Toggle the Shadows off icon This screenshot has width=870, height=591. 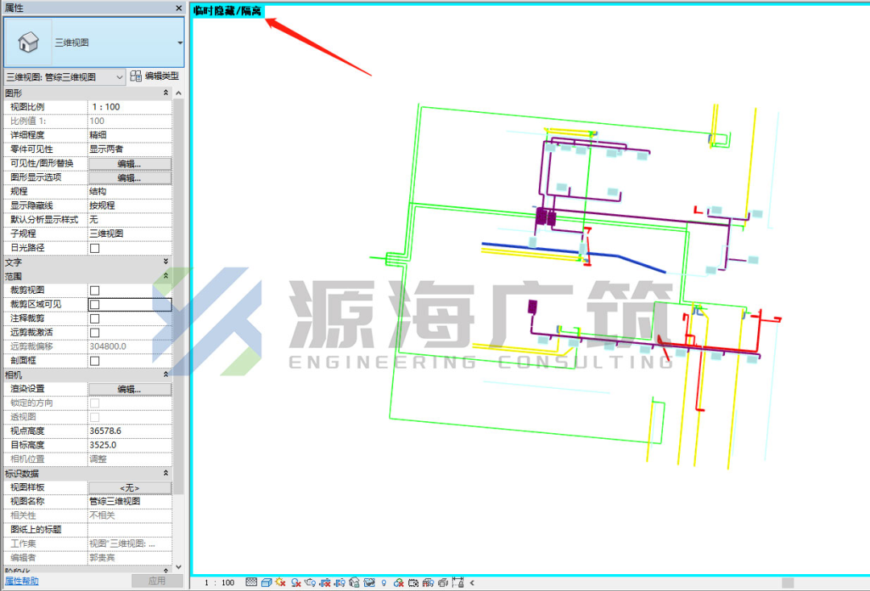(296, 583)
